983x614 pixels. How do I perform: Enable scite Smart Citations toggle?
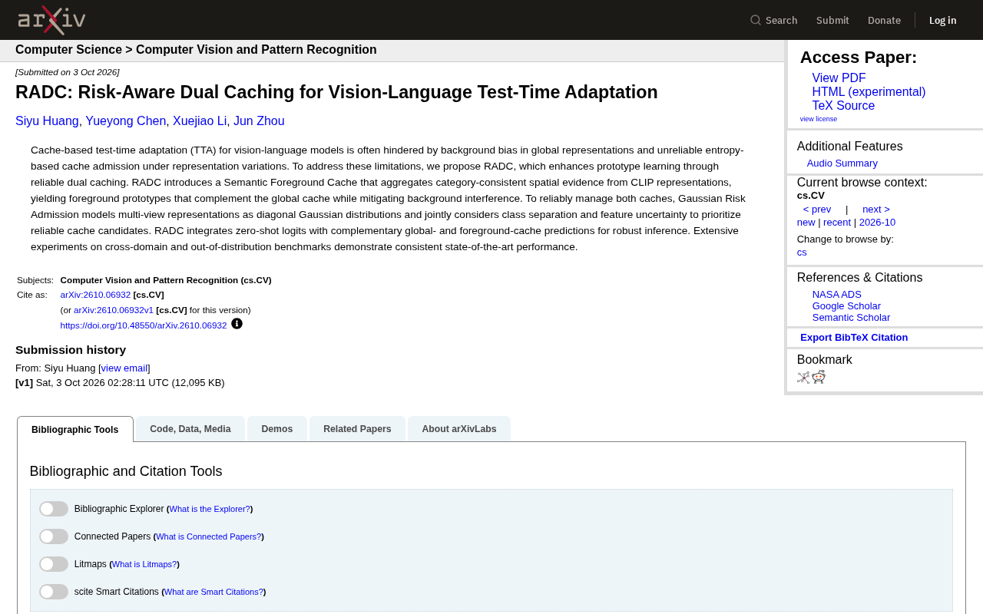54,592
